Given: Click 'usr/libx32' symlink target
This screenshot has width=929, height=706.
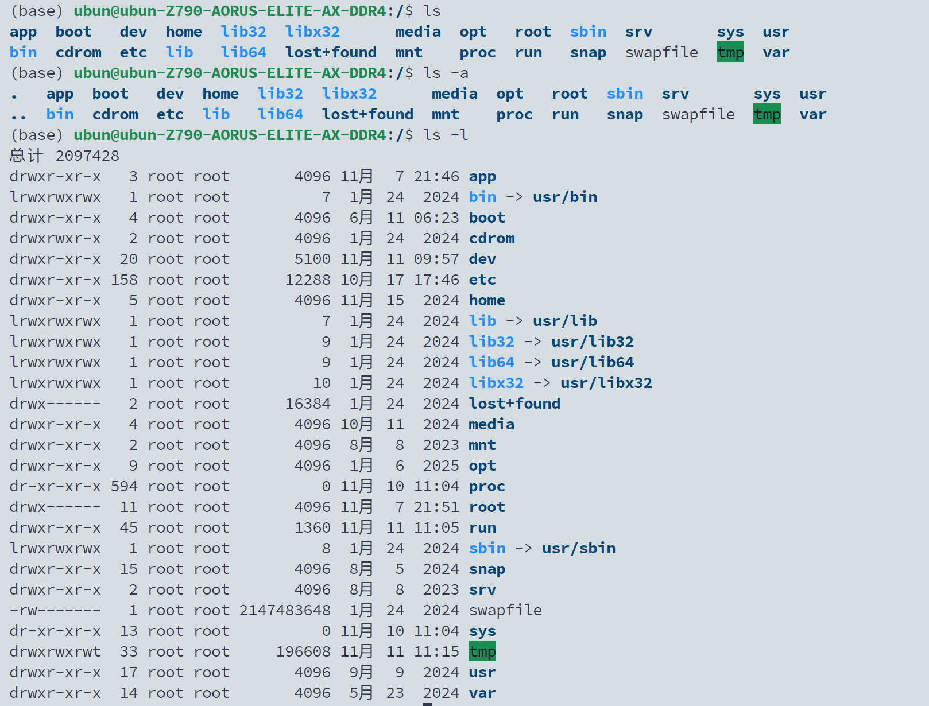Looking at the screenshot, I should tap(606, 383).
